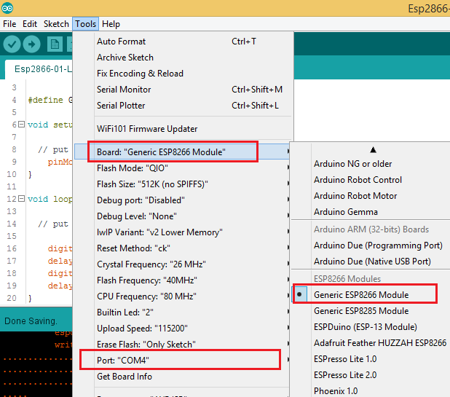Switch to the Esp2866-01 sketch tab

pos(39,69)
